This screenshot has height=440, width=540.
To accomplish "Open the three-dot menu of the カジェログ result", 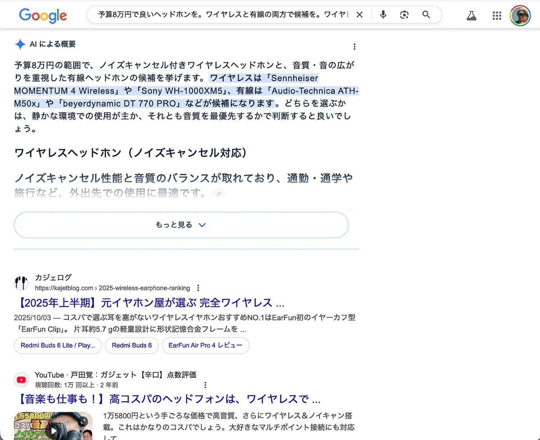I will coord(198,287).
